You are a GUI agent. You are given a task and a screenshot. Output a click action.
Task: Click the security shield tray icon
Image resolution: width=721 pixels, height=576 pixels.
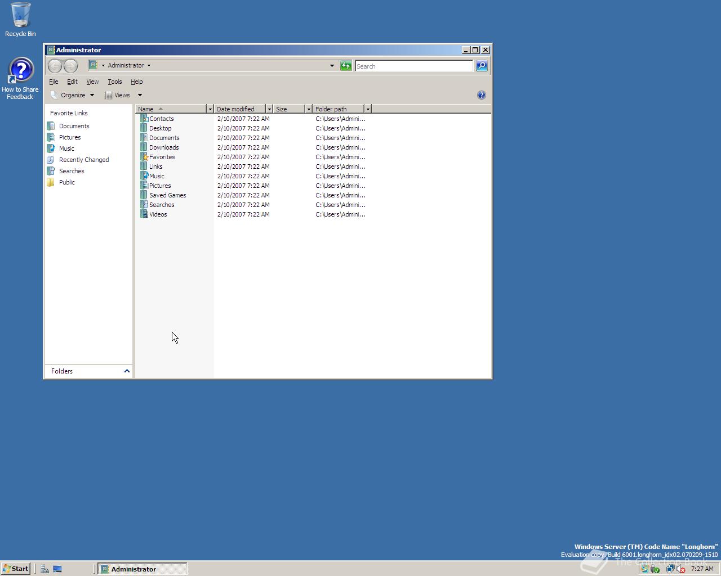pos(655,569)
